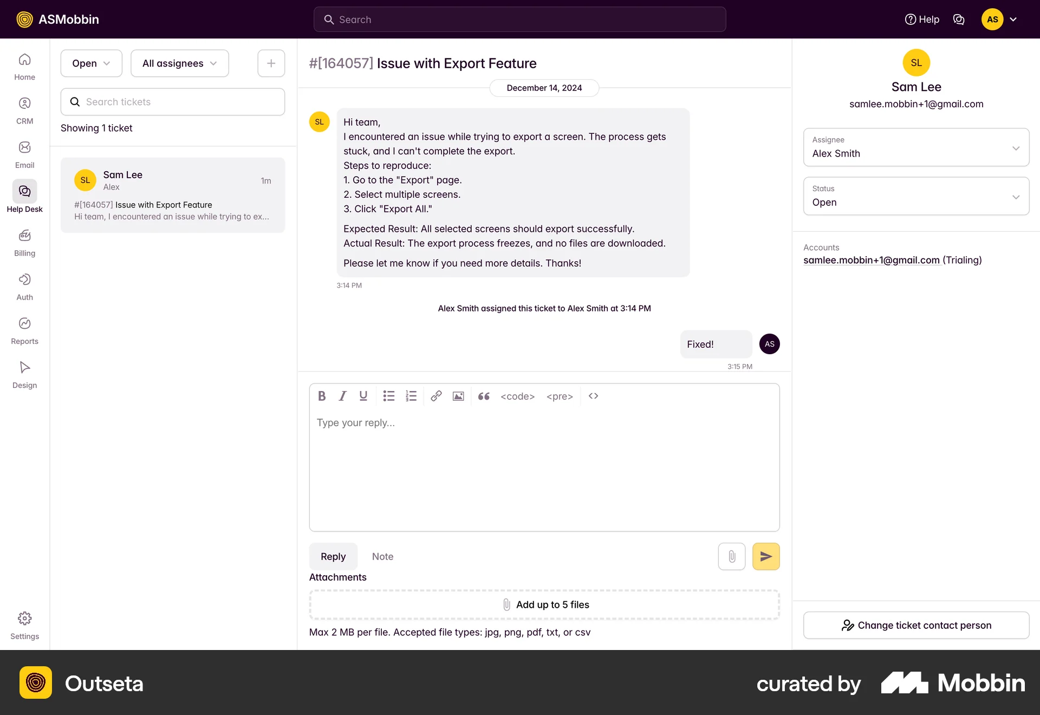Toggle bold formatting in the reply editor
The image size is (1040, 715).
coord(321,396)
